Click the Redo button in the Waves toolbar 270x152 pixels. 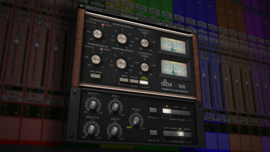pos(97,9)
